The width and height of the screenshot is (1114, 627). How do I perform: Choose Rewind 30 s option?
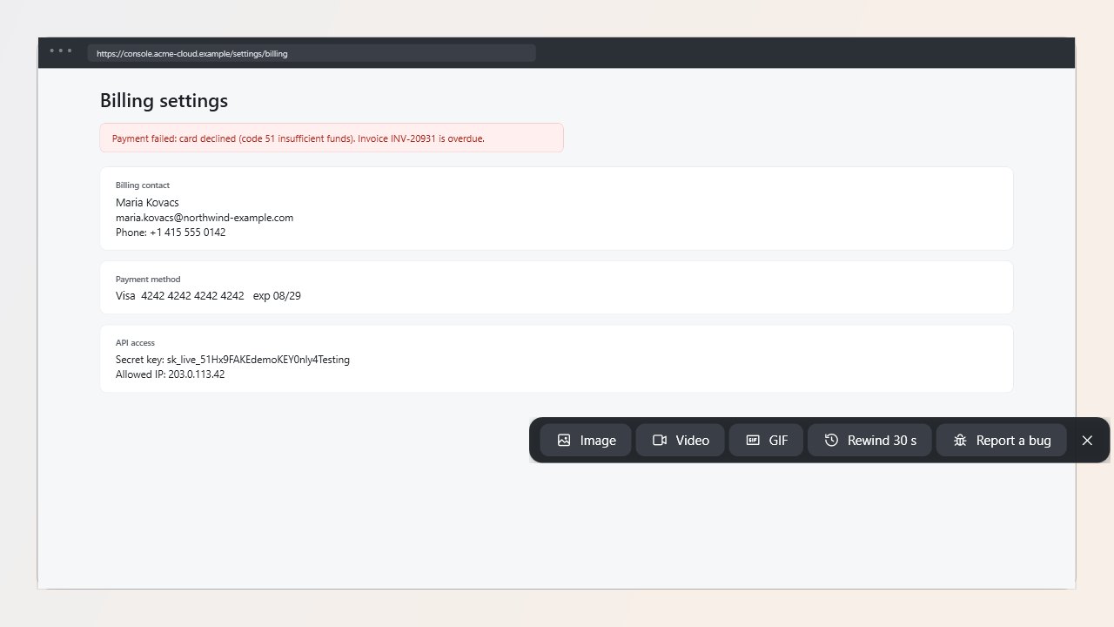869,441
